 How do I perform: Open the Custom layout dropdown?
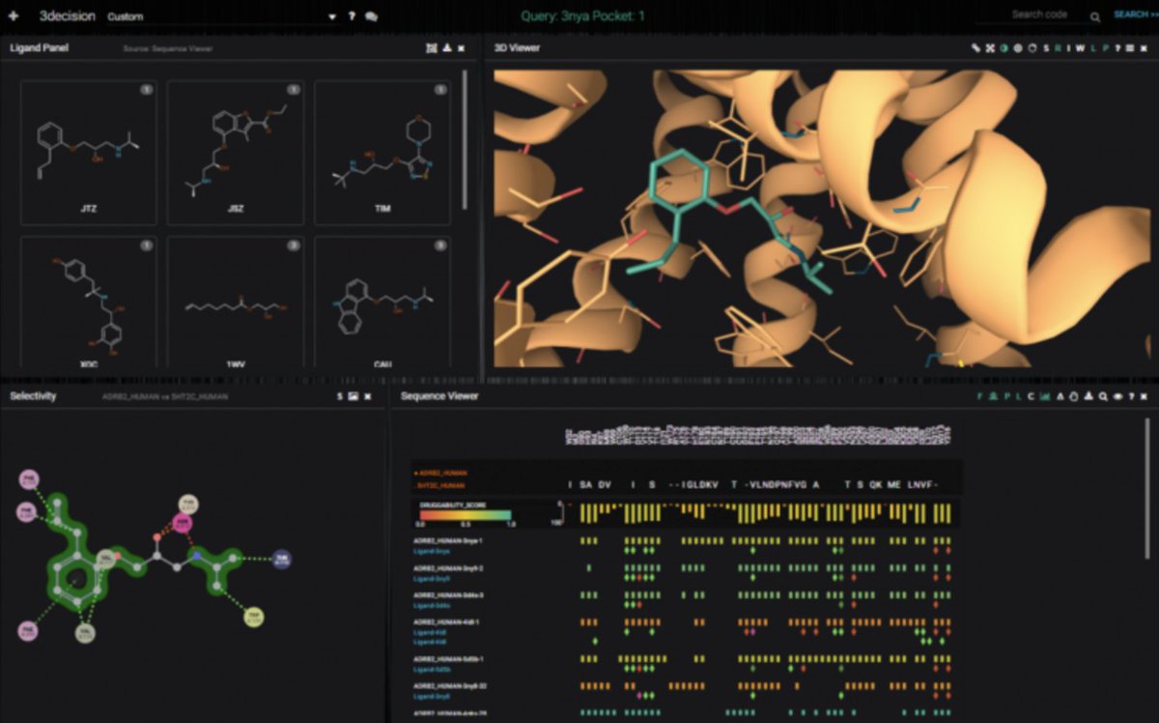221,16
